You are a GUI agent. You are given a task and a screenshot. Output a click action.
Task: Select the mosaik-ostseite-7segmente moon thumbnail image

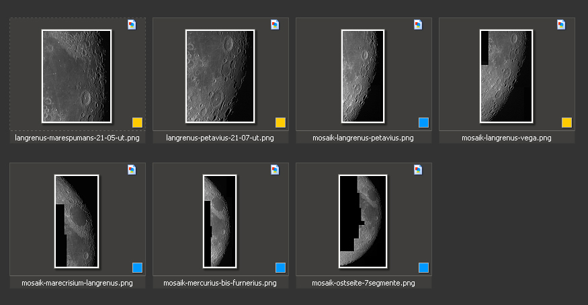click(363, 222)
